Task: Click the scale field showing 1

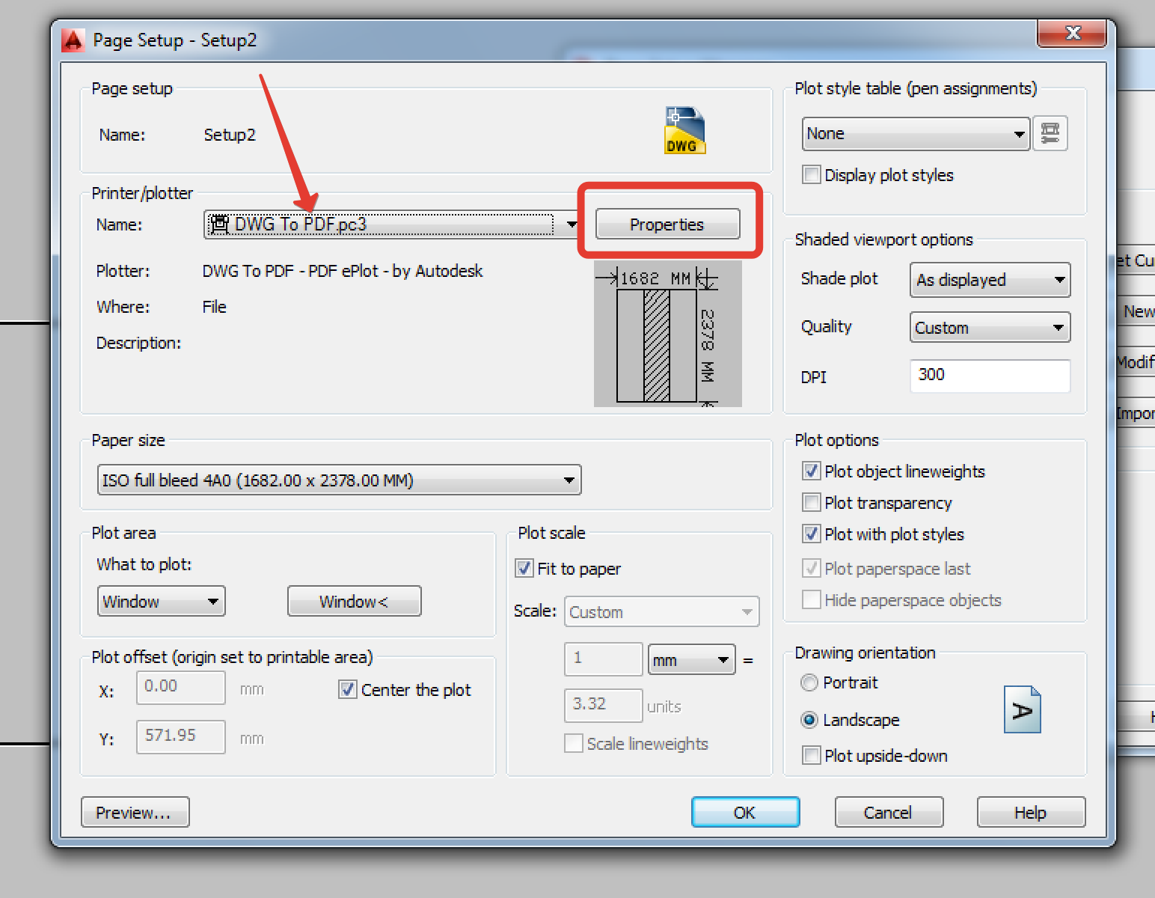Action: click(x=603, y=659)
